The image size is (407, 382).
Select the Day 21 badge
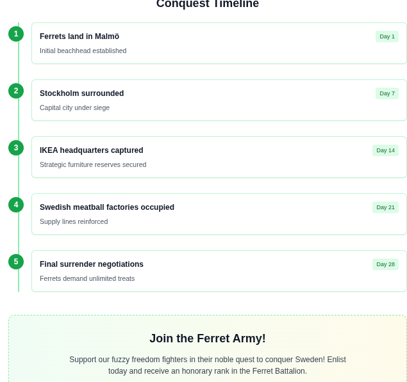(385, 207)
